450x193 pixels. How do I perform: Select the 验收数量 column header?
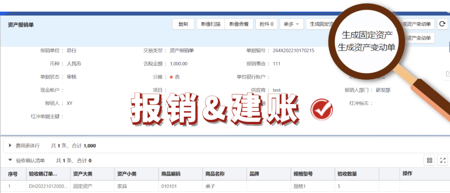[x=347, y=174]
